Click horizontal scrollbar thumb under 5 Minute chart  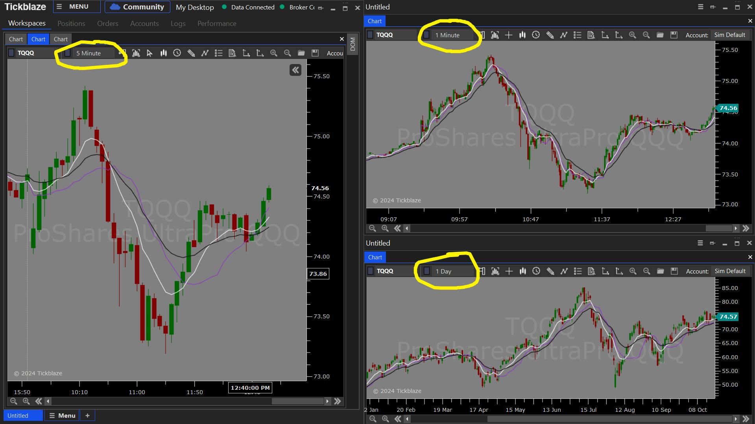[297, 401]
